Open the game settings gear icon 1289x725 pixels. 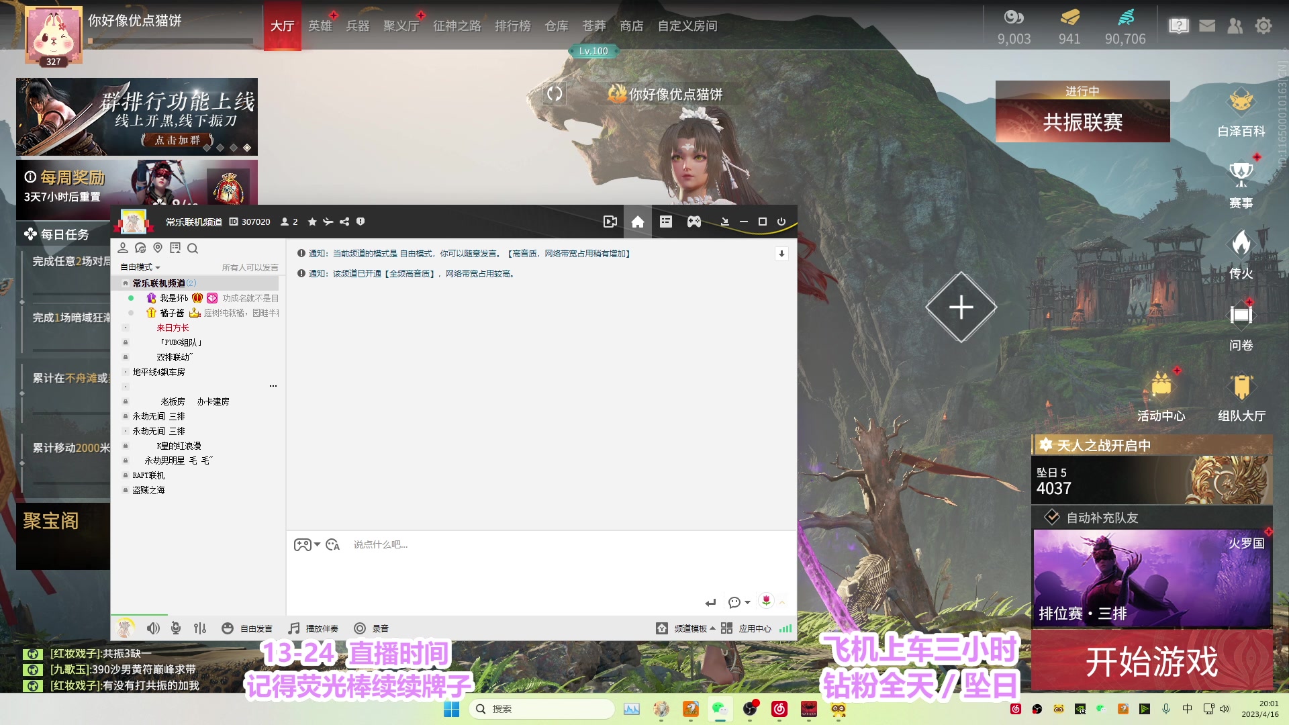pyautogui.click(x=1263, y=26)
